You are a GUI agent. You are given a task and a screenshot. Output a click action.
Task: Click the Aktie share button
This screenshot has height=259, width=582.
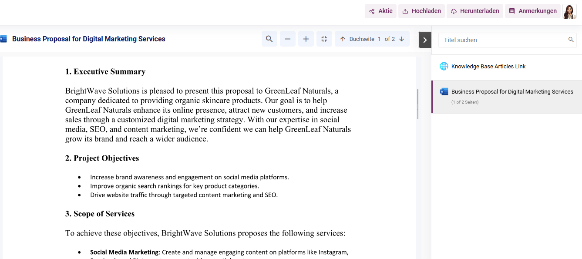[380, 11]
